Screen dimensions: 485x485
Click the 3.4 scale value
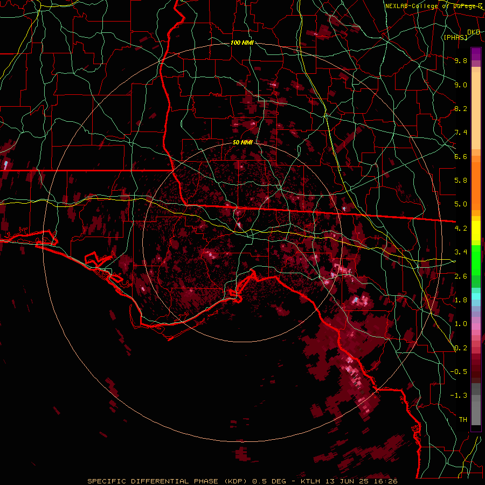click(x=461, y=252)
